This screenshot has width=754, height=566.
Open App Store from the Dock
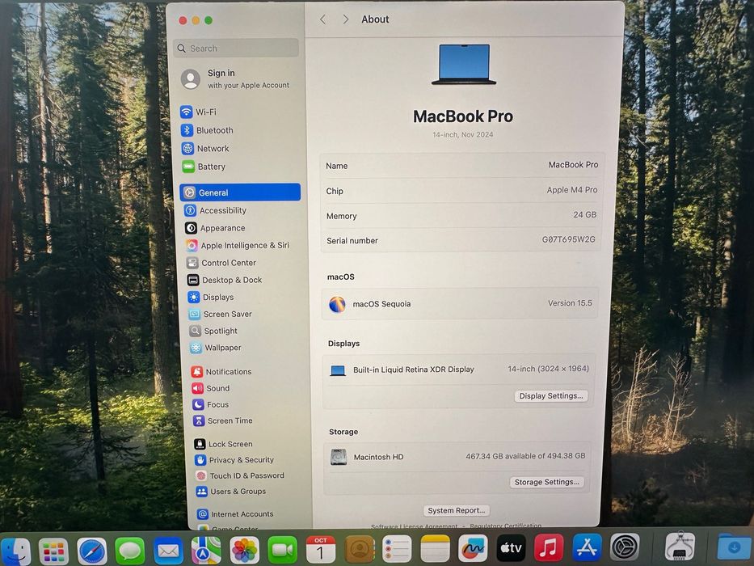tap(587, 547)
